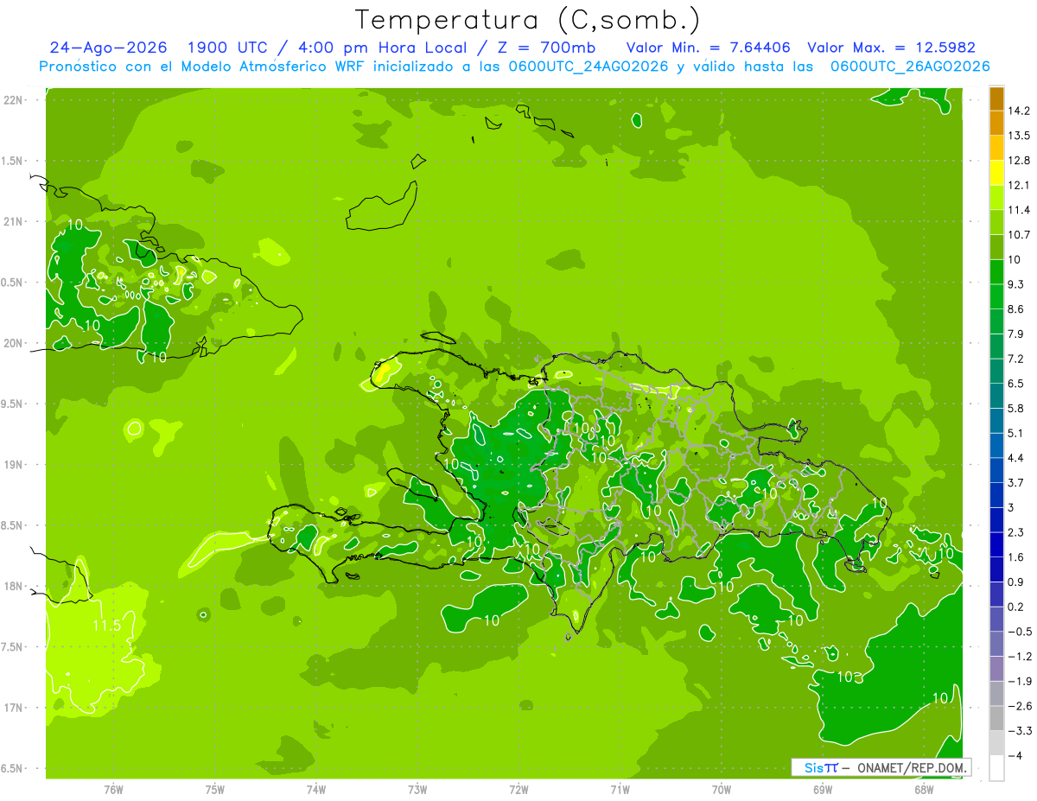Click the '70W' longitude label
1037x801 pixels.
[722, 789]
